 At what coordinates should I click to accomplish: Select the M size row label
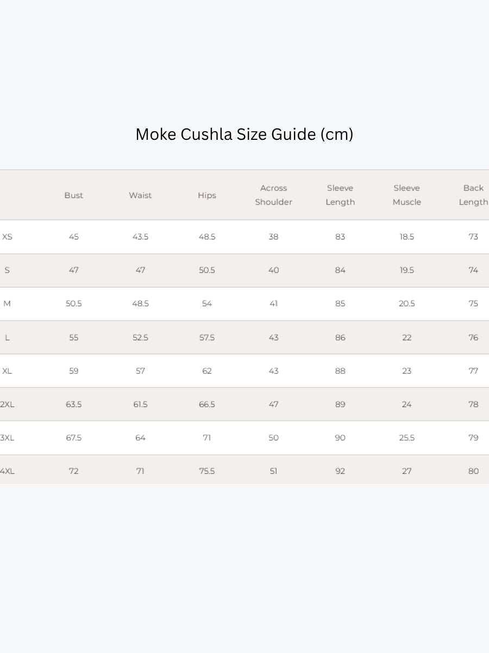coord(7,304)
